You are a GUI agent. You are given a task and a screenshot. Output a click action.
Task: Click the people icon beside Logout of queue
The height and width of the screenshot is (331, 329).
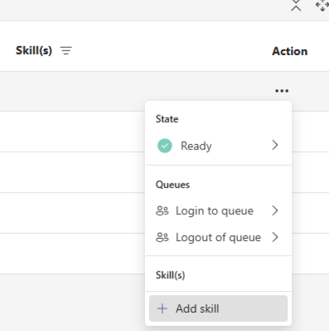(163, 237)
